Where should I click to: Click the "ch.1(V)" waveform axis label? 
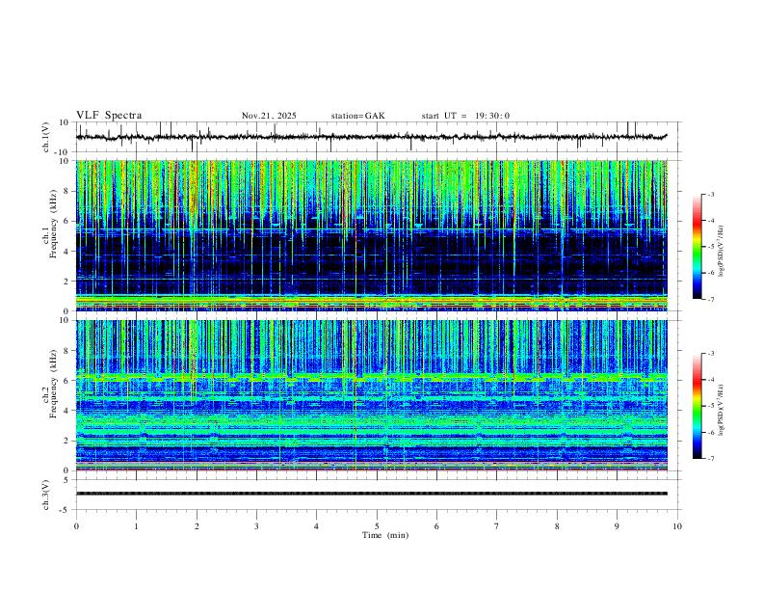pos(46,137)
